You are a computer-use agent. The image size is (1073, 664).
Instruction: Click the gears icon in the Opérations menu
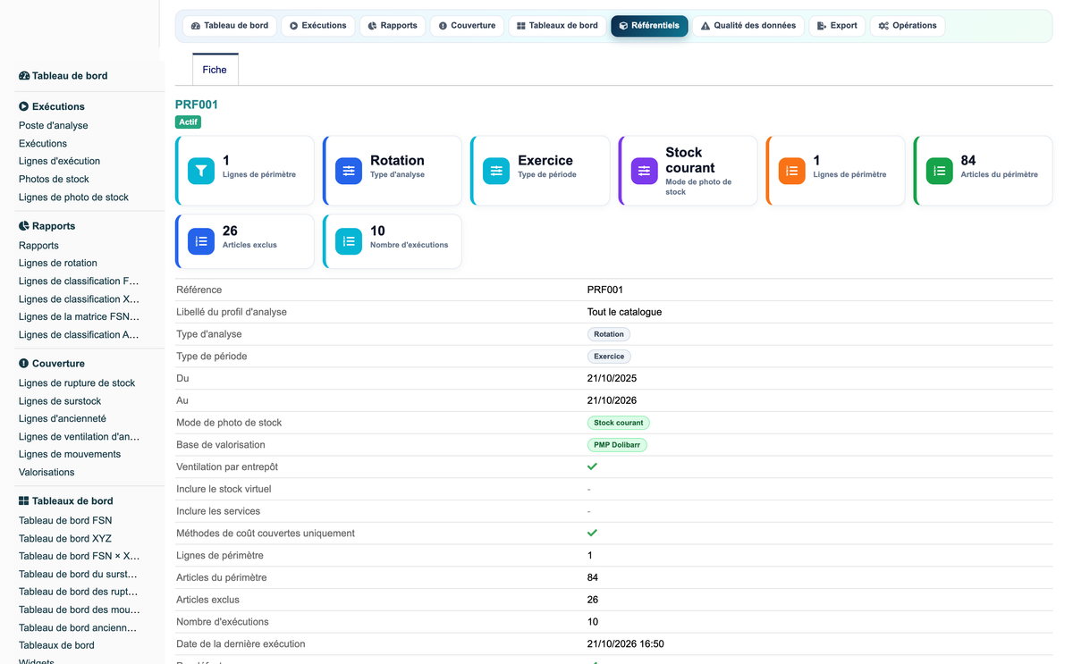coord(883,26)
